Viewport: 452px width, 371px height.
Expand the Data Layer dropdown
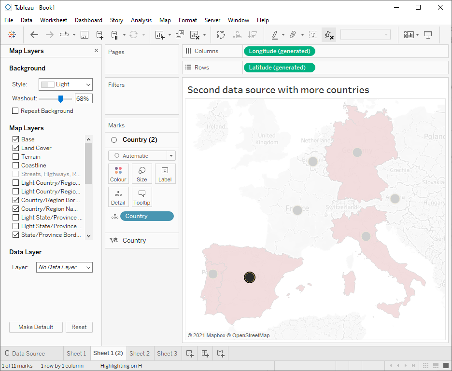[64, 267]
